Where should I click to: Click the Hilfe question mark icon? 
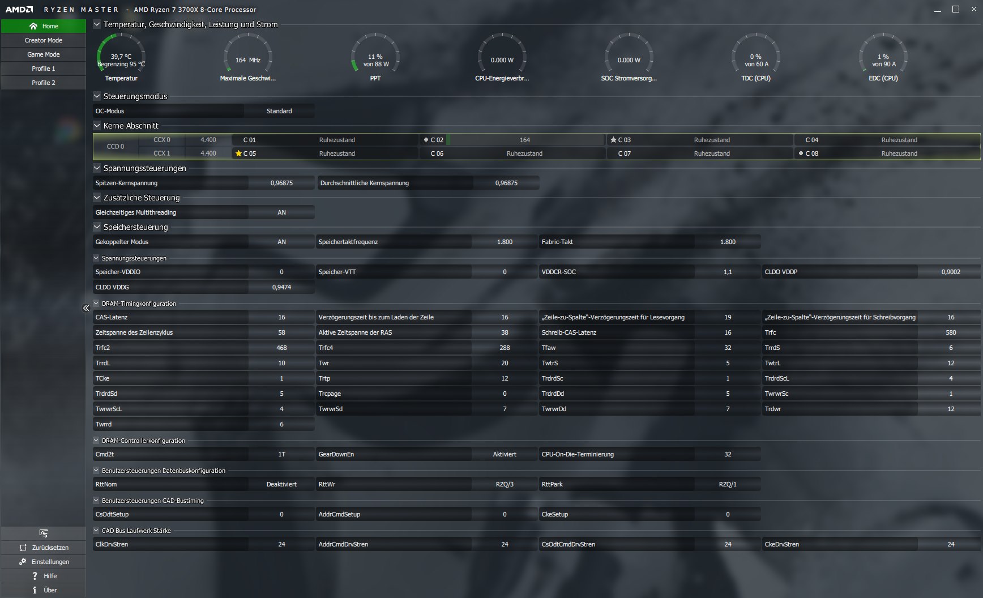pyautogui.click(x=35, y=576)
